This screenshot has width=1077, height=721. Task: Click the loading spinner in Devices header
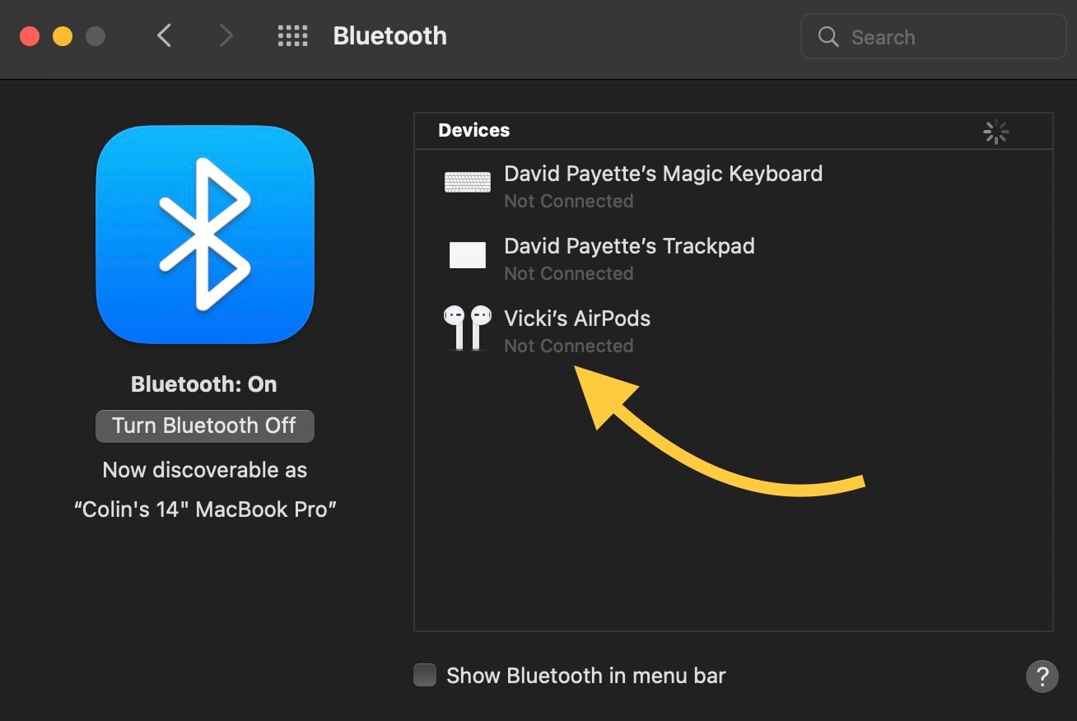coord(995,132)
